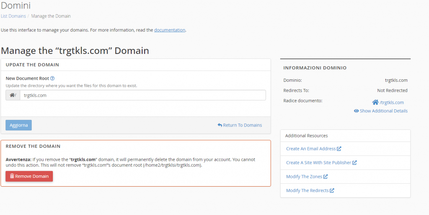Open the documentation link

pos(169,30)
